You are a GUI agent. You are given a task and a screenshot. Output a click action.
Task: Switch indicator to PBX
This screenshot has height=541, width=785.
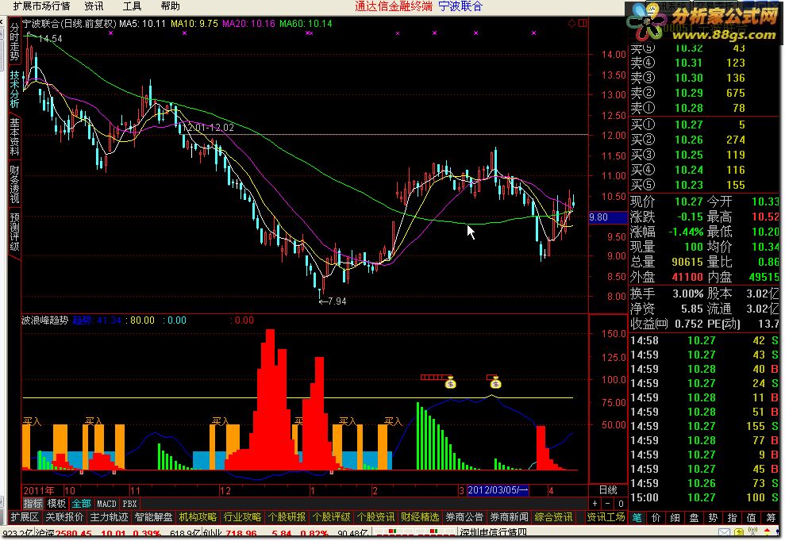129,504
